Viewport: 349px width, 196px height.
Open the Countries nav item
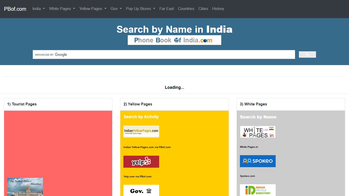(186, 9)
